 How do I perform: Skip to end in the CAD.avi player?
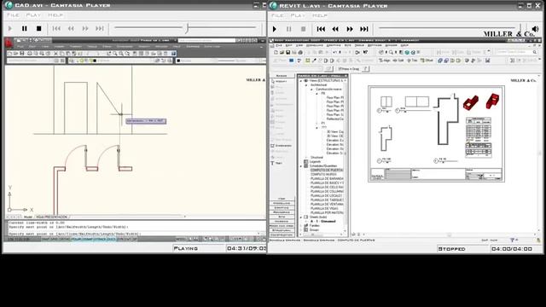pyautogui.click(x=100, y=28)
